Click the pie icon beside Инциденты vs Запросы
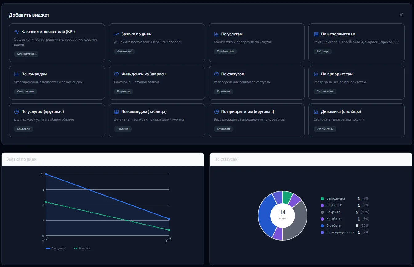414x267 pixels. [116, 74]
